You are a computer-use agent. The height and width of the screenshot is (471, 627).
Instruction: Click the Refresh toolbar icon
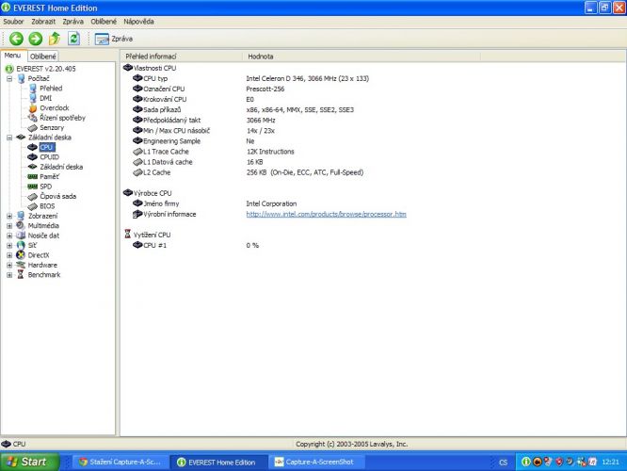pyautogui.click(x=73, y=39)
